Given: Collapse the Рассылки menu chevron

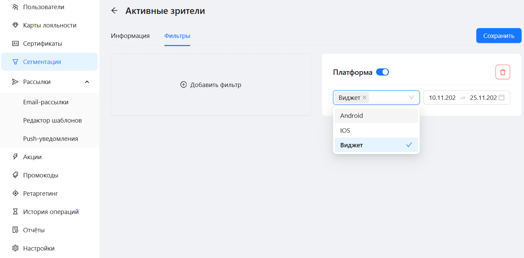Looking at the screenshot, I should click(87, 82).
